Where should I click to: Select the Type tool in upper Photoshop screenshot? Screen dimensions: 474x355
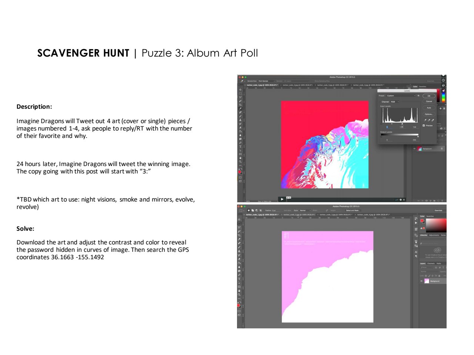click(x=240, y=146)
